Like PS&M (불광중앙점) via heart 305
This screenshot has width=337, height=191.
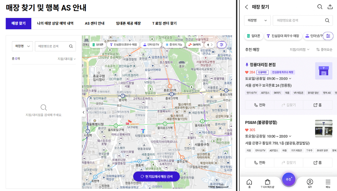tap(250, 130)
